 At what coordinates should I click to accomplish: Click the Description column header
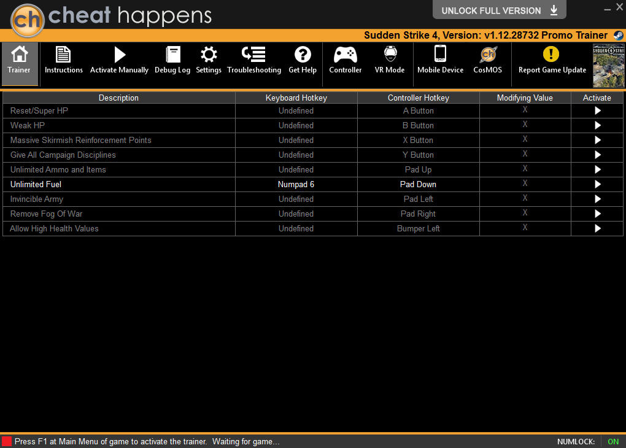pos(119,98)
